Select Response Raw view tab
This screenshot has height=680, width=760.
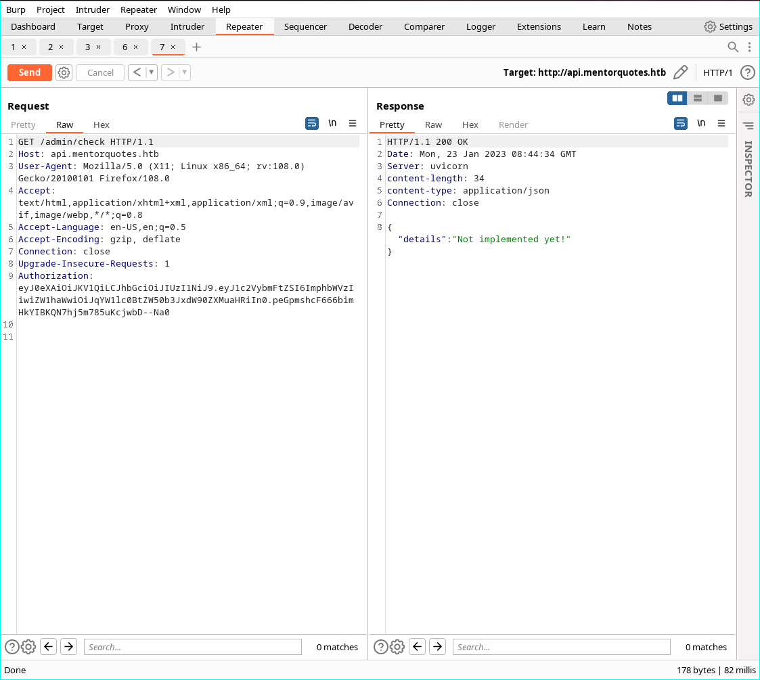click(433, 125)
